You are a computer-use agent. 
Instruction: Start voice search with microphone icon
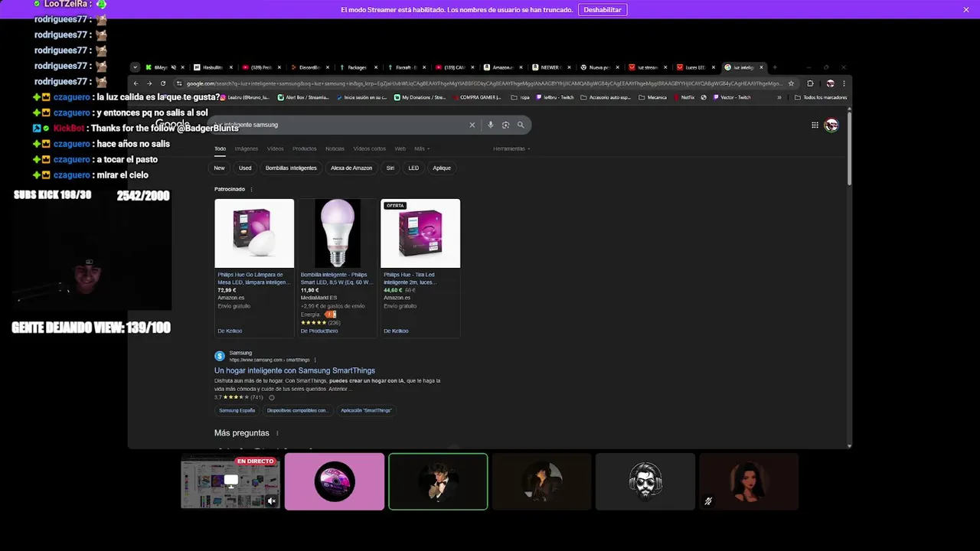click(490, 125)
